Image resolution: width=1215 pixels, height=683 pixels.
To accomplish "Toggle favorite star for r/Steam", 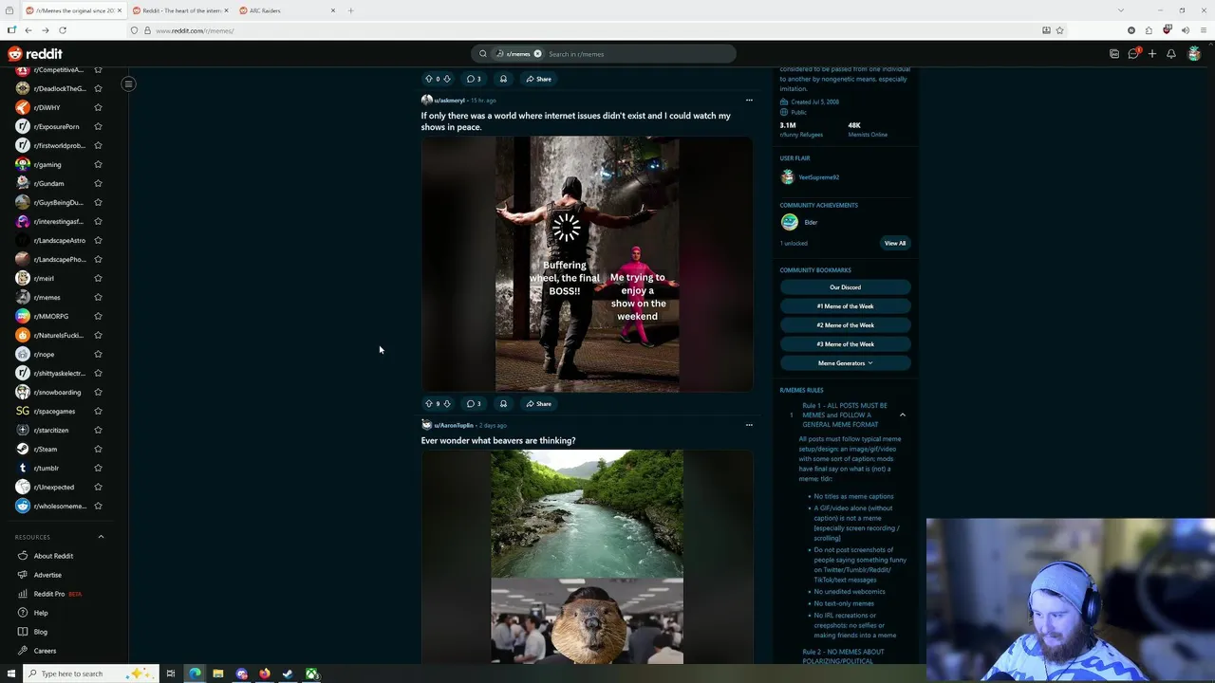I will click(x=98, y=449).
